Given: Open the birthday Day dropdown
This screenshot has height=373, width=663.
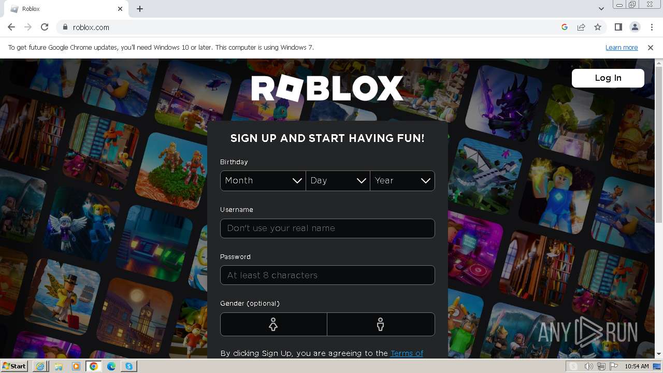Looking at the screenshot, I should [x=338, y=181].
